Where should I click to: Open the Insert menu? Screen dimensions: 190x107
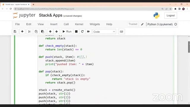[x=54, y=24]
